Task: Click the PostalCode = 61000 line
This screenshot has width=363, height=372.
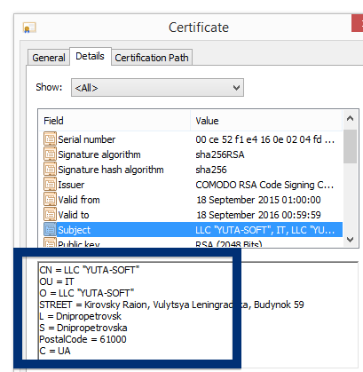Action: [83, 339]
